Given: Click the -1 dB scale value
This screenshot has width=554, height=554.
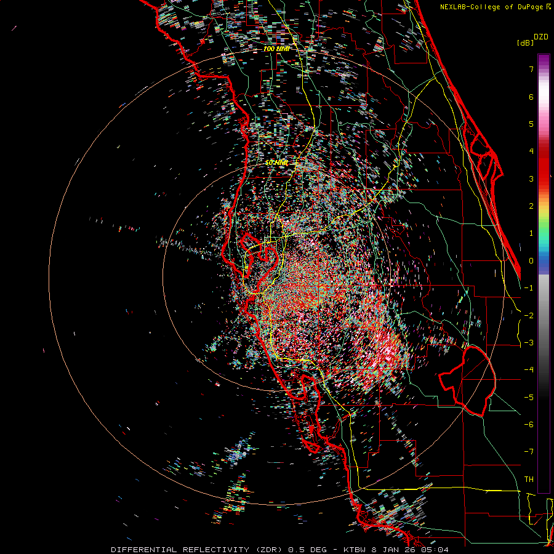Looking at the screenshot, I should pos(529,288).
